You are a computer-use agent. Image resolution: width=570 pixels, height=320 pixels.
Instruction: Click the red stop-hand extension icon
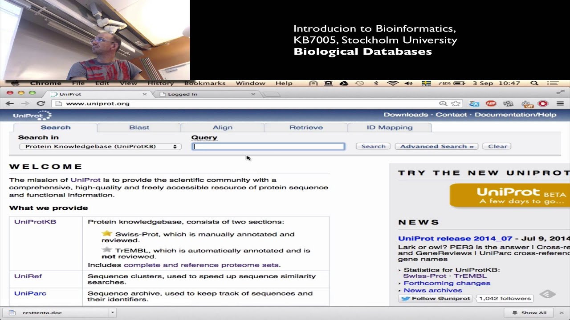click(x=543, y=104)
